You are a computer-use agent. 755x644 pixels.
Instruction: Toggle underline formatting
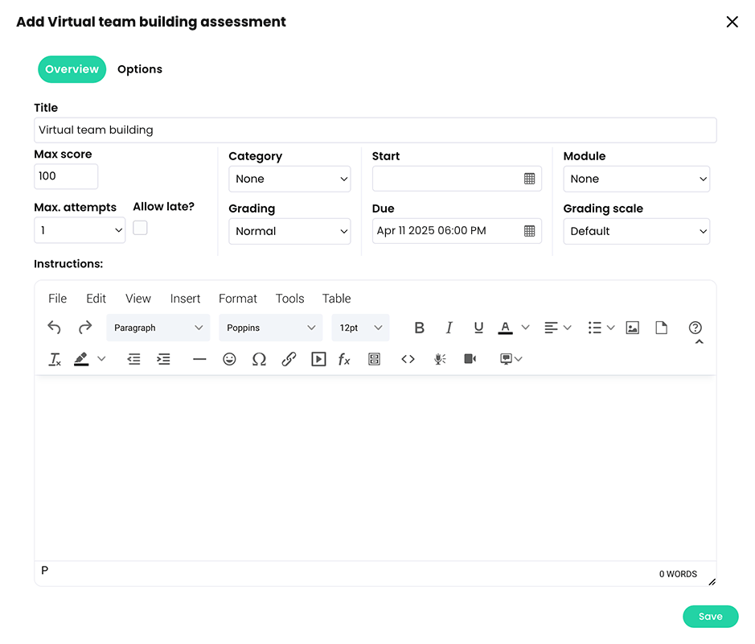pyautogui.click(x=478, y=328)
